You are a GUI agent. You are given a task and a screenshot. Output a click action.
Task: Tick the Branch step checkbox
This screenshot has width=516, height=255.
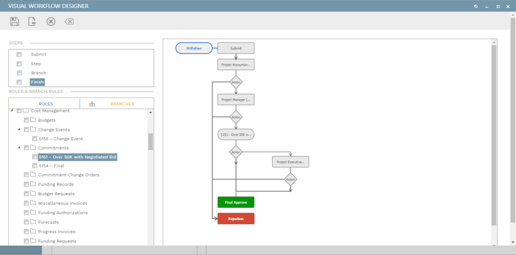(x=19, y=73)
